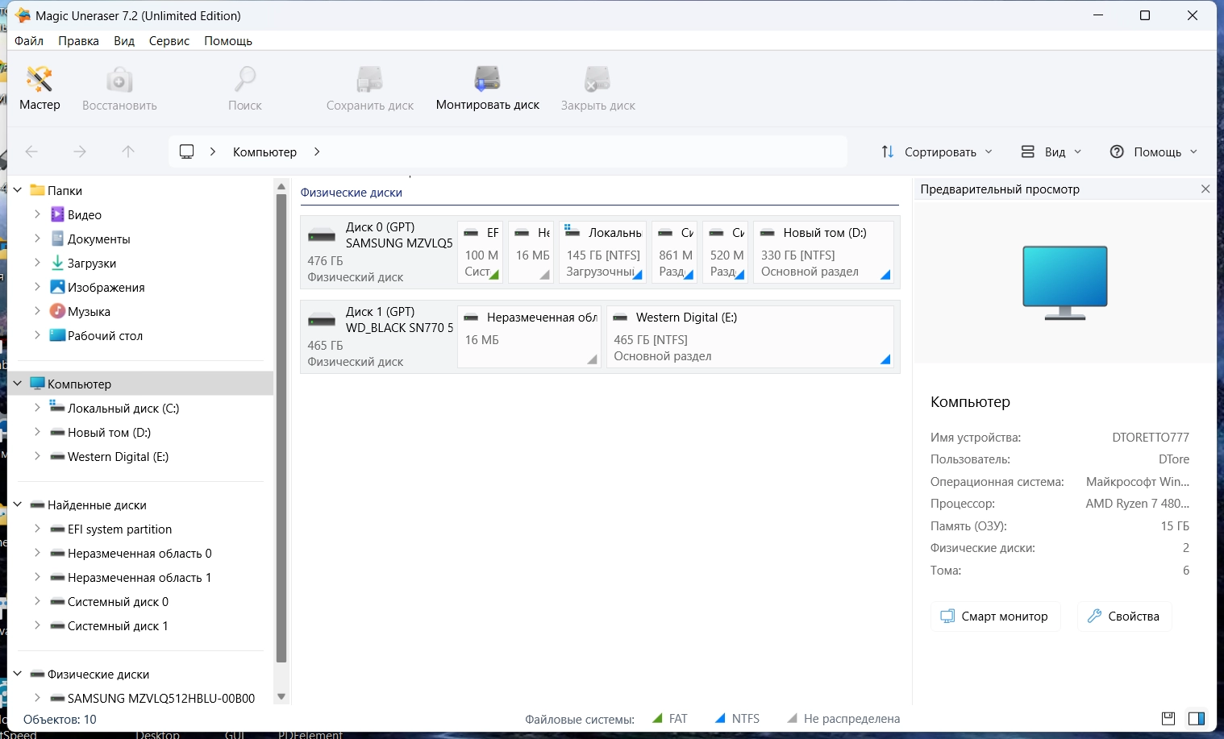Click the EFI system partition drive icon
The image size is (1224, 739).
click(x=57, y=529)
